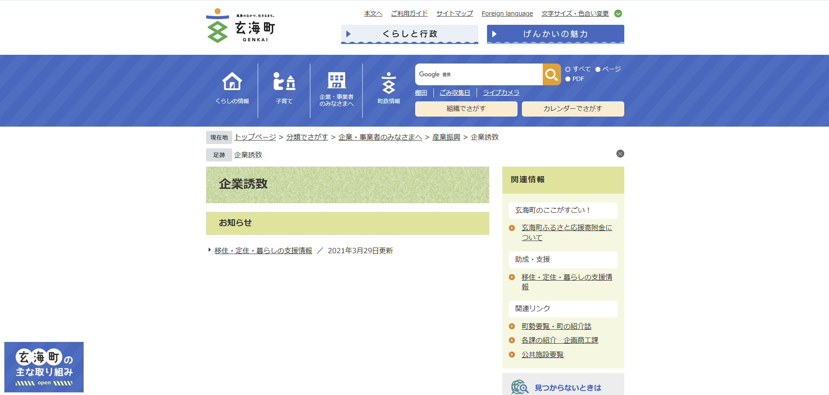
Task: Click 見つからないときは help heading
Action: 568,388
